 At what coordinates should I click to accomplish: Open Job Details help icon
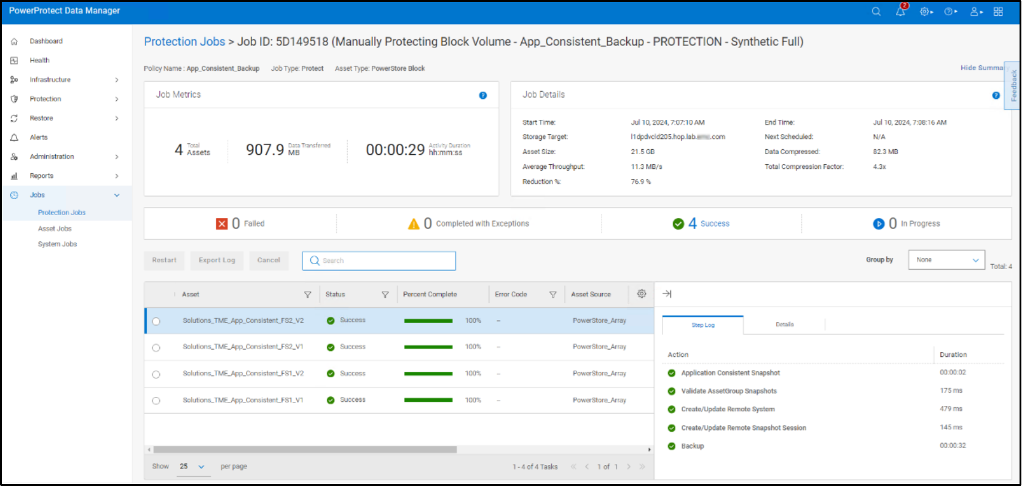(x=996, y=95)
